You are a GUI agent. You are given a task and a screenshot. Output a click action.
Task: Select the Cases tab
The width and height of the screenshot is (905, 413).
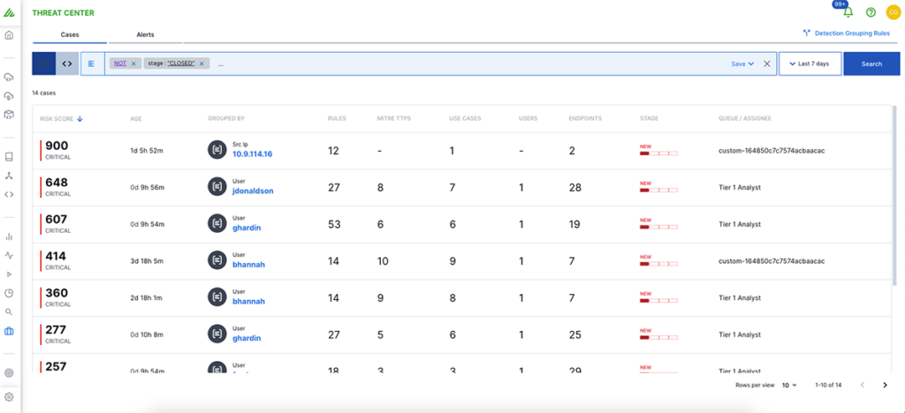coord(70,34)
